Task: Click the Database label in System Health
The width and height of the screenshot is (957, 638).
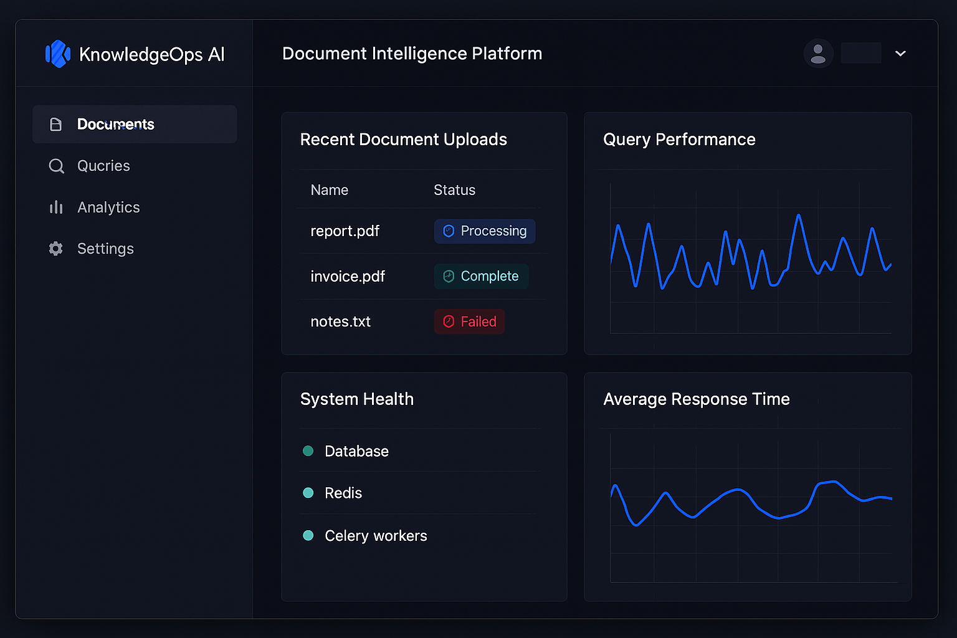Action: [356, 451]
